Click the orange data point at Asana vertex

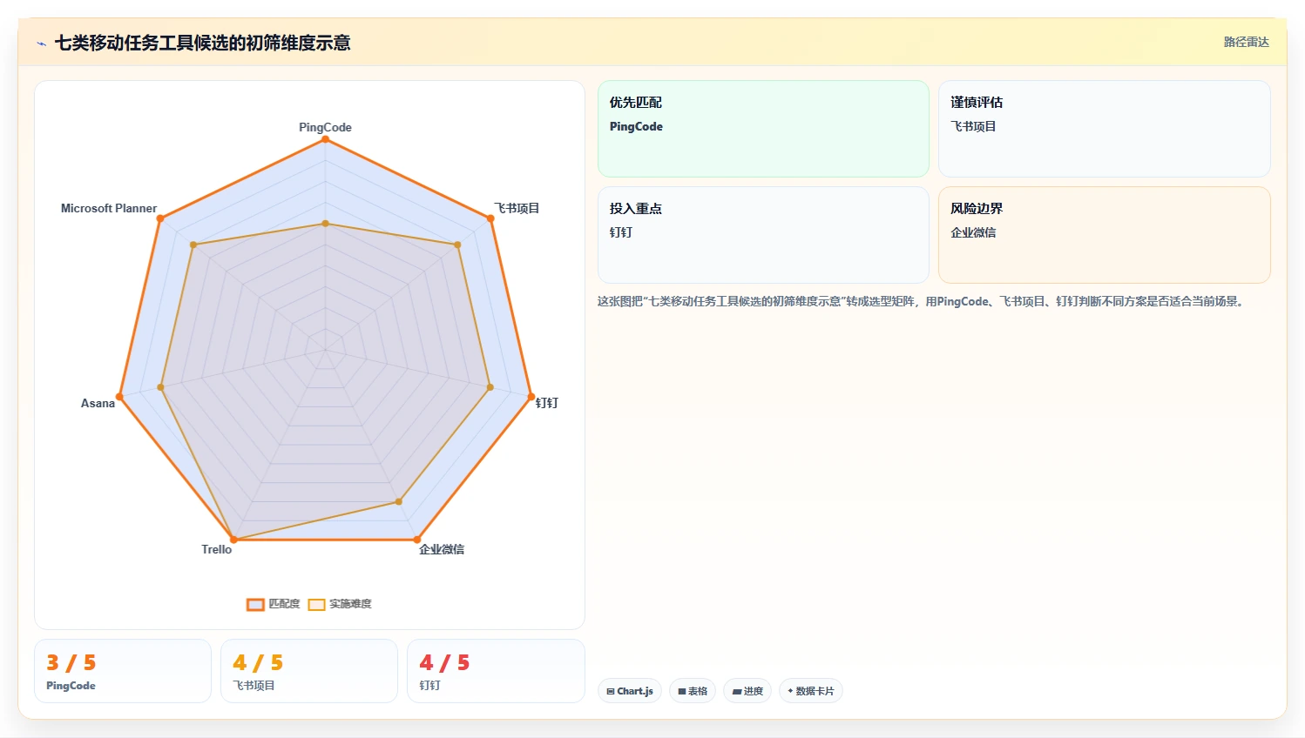(119, 397)
